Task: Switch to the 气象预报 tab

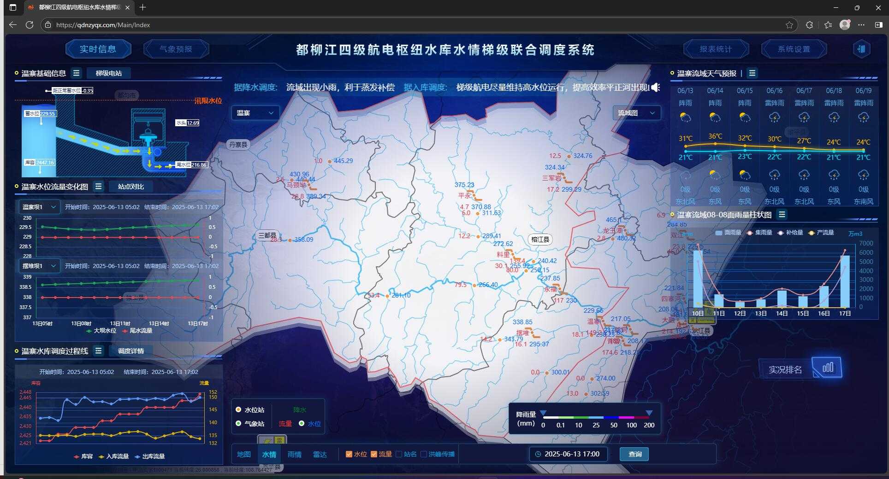Action: point(176,49)
